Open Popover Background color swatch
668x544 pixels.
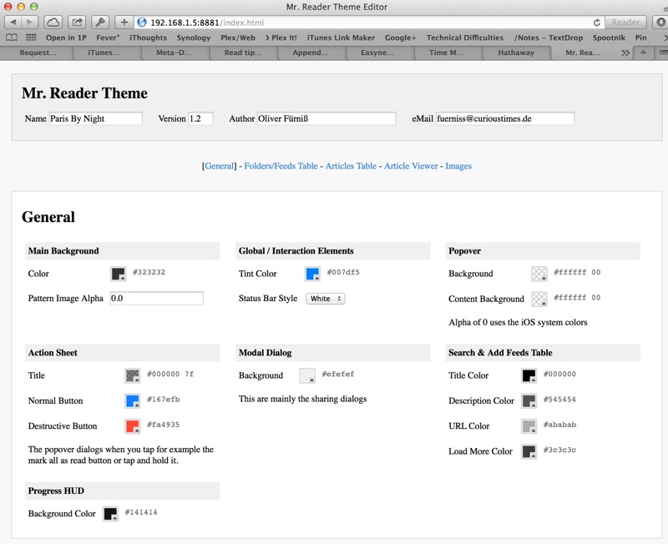tap(539, 274)
